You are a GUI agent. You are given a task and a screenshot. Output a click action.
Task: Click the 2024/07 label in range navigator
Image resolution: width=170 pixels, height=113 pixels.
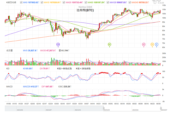(x=48, y=110)
